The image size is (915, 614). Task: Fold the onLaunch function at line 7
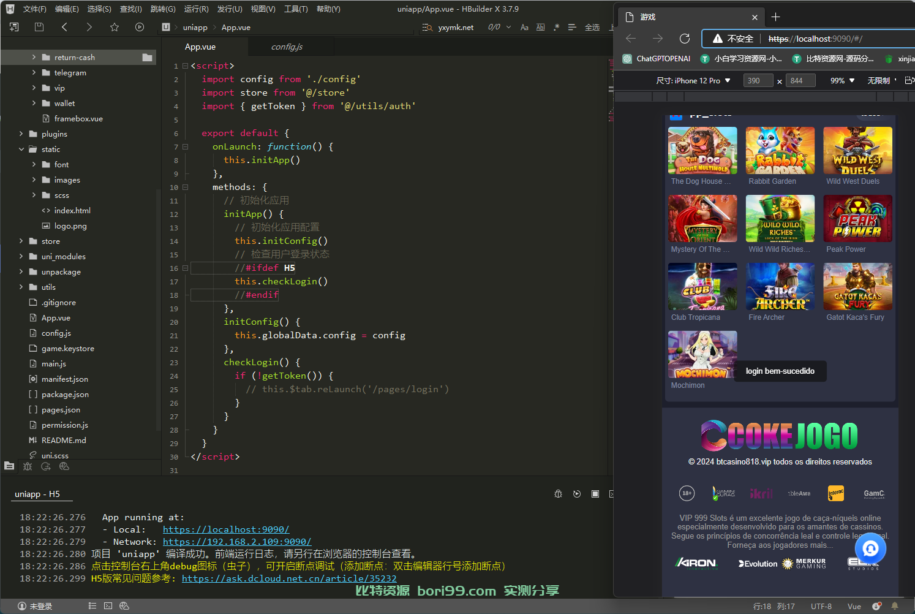click(x=185, y=147)
